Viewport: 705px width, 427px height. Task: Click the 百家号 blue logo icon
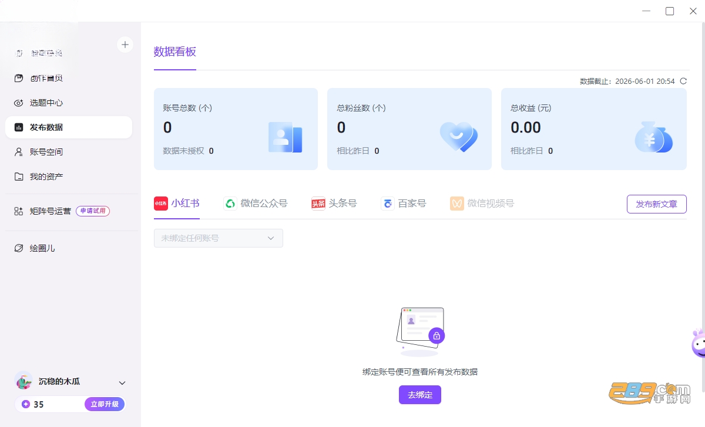click(x=388, y=204)
